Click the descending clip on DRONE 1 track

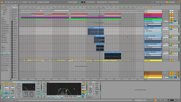[96, 31]
